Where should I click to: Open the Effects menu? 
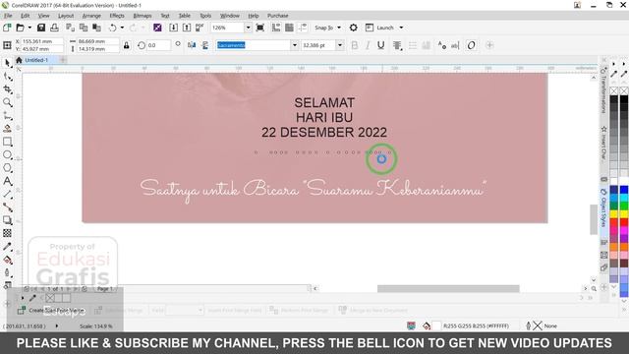pyautogui.click(x=117, y=16)
